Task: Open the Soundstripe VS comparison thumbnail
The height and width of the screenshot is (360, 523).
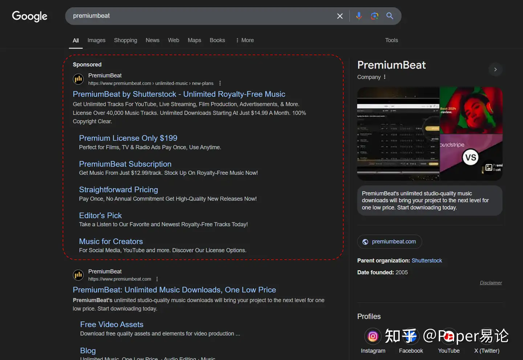Action: pyautogui.click(x=471, y=157)
